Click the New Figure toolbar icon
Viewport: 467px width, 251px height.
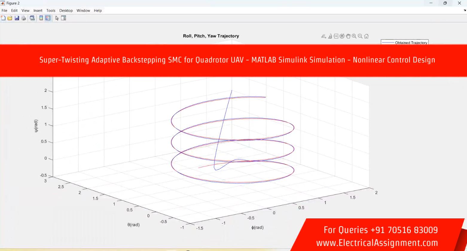point(3,18)
